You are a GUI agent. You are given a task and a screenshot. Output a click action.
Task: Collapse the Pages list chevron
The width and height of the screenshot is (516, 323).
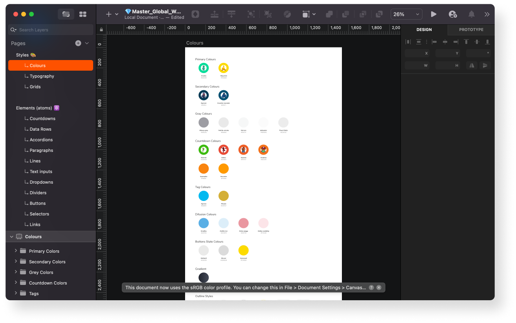coord(87,43)
